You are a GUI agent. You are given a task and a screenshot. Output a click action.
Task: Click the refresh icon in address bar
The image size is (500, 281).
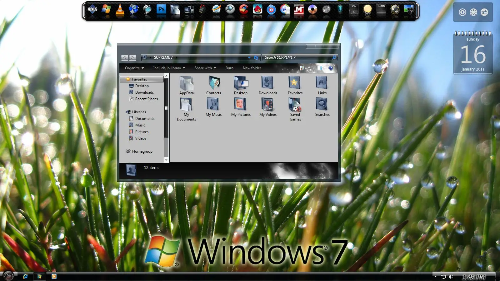click(256, 57)
